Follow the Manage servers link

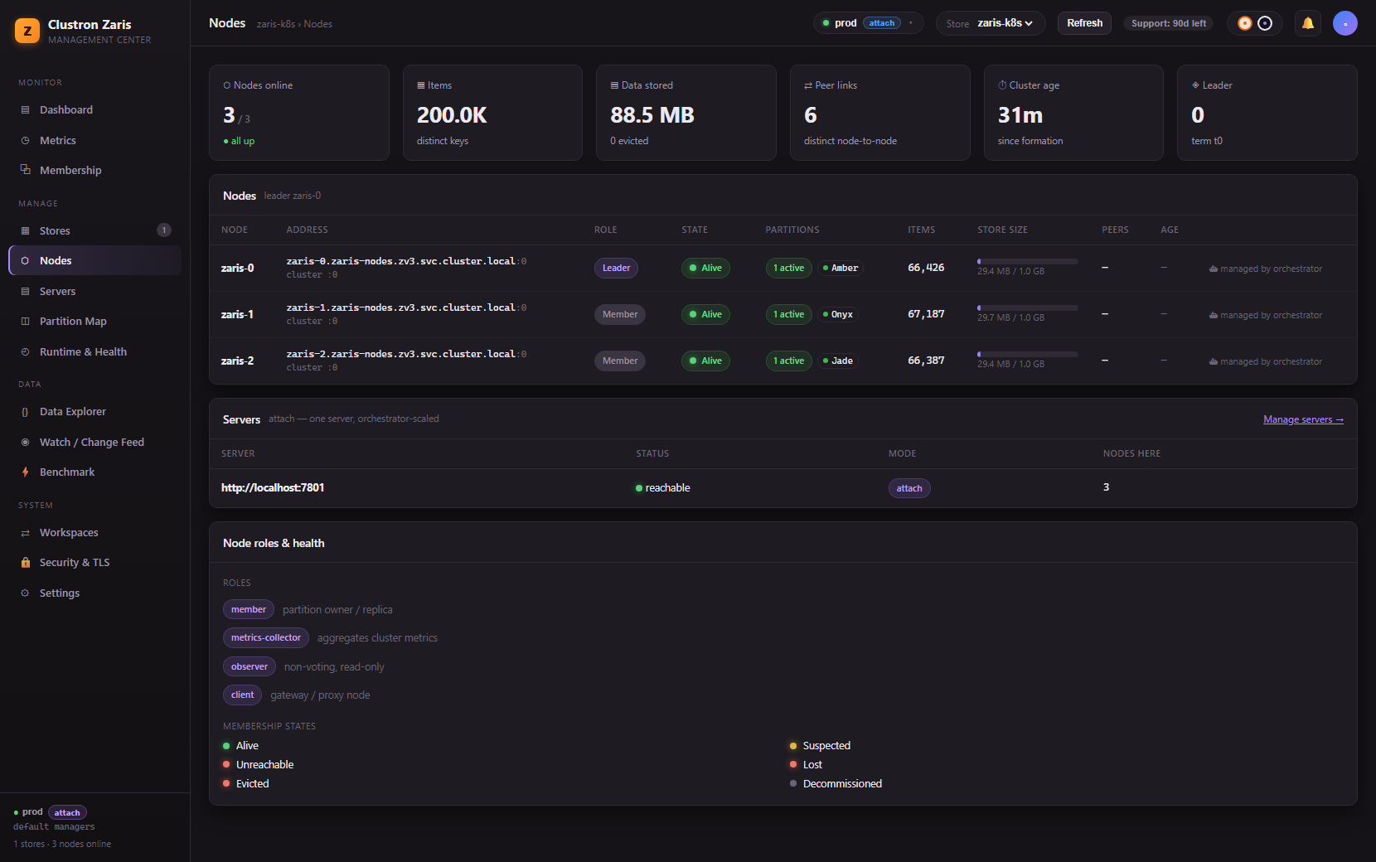pyautogui.click(x=1303, y=419)
